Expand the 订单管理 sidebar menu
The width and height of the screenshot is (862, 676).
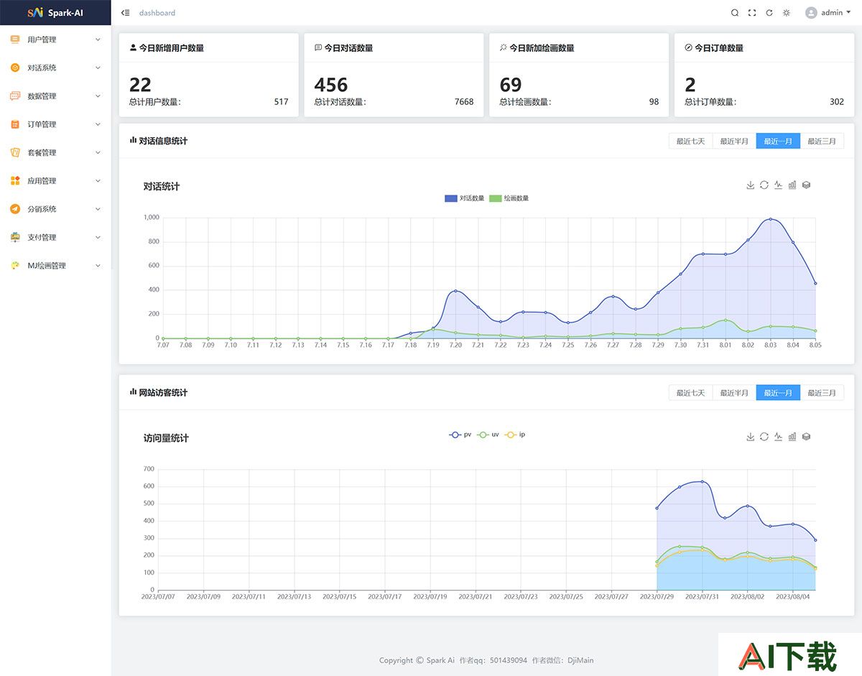(x=55, y=124)
